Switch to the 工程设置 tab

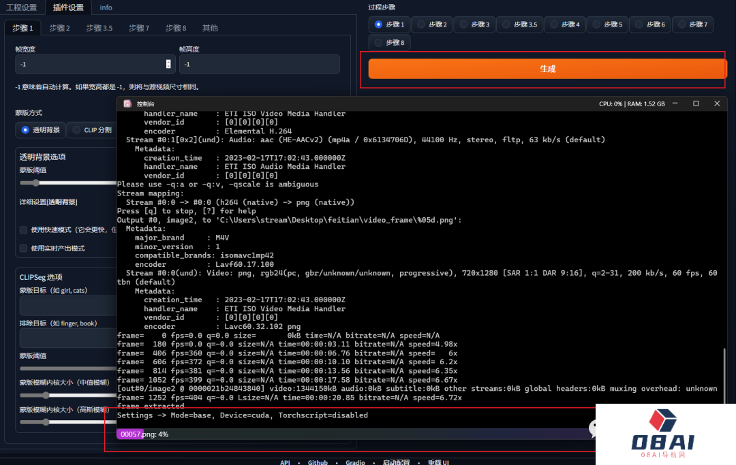click(21, 7)
